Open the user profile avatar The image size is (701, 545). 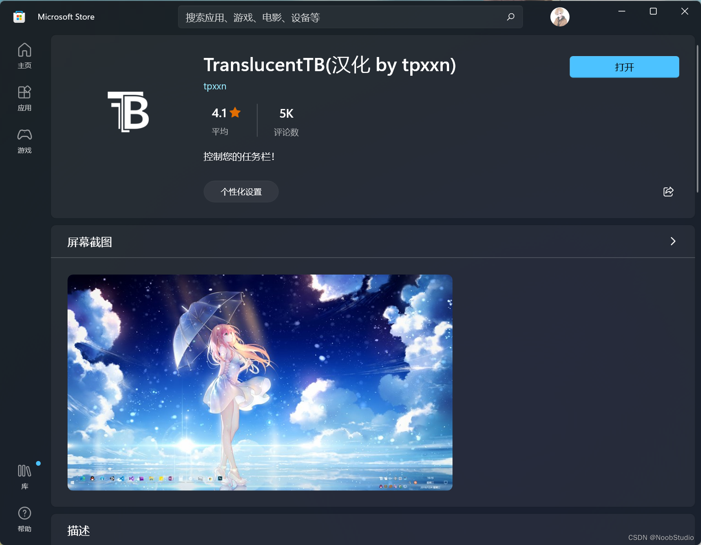click(x=560, y=17)
